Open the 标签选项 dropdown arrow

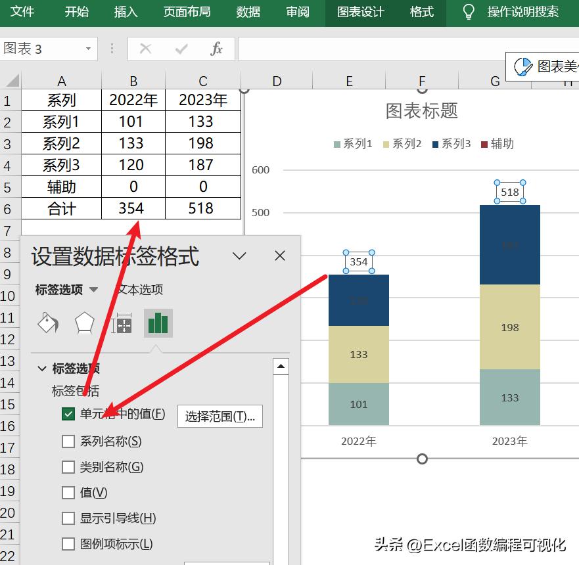tap(94, 289)
